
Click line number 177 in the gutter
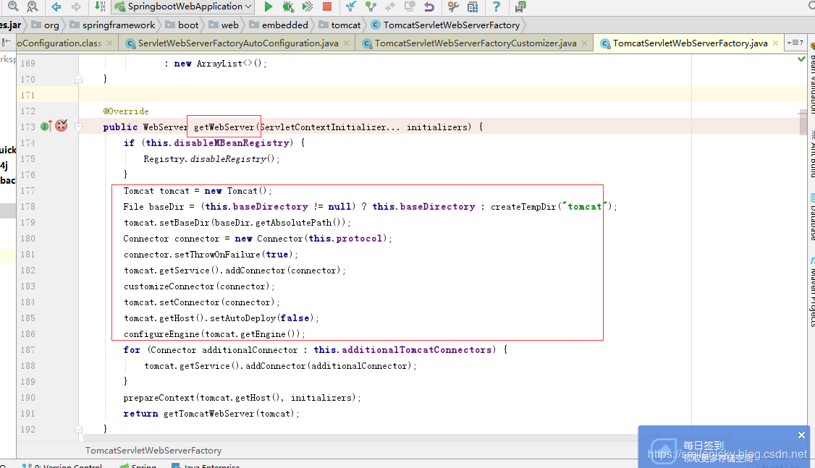[x=28, y=191]
